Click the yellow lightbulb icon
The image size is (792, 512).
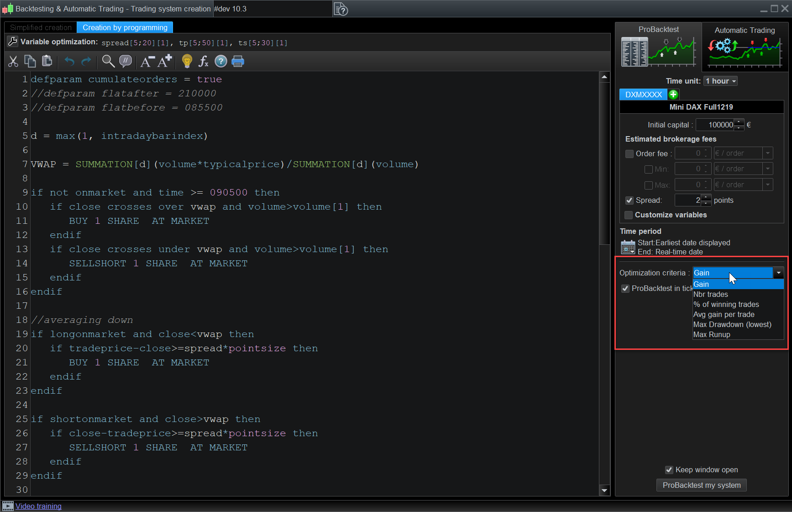pyautogui.click(x=187, y=61)
